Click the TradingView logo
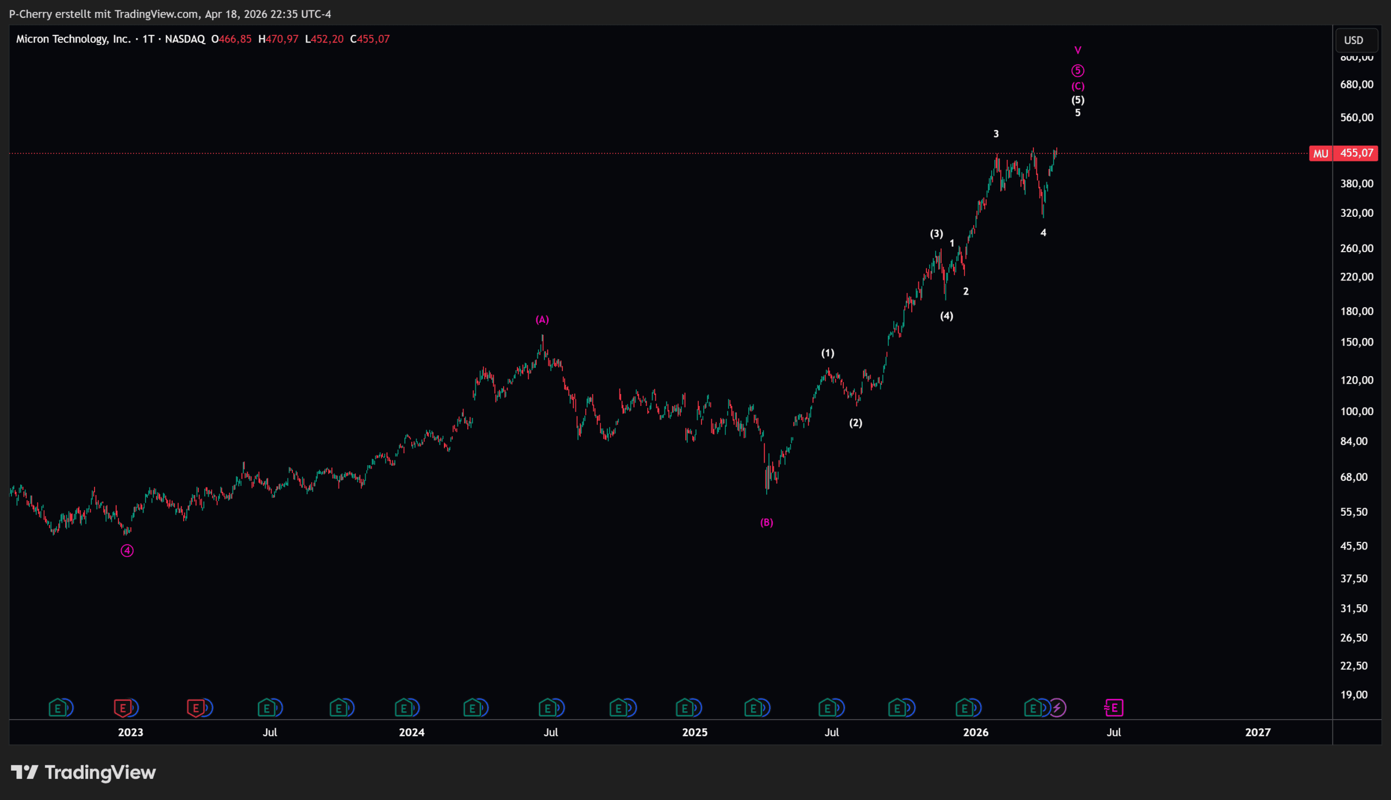The image size is (1391, 800). [84, 772]
